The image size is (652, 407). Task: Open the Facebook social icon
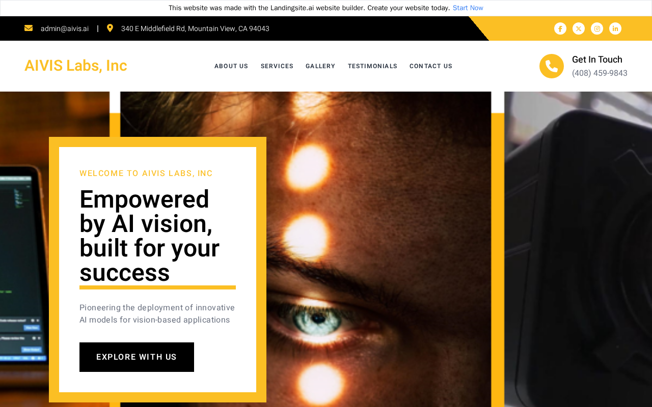560,28
